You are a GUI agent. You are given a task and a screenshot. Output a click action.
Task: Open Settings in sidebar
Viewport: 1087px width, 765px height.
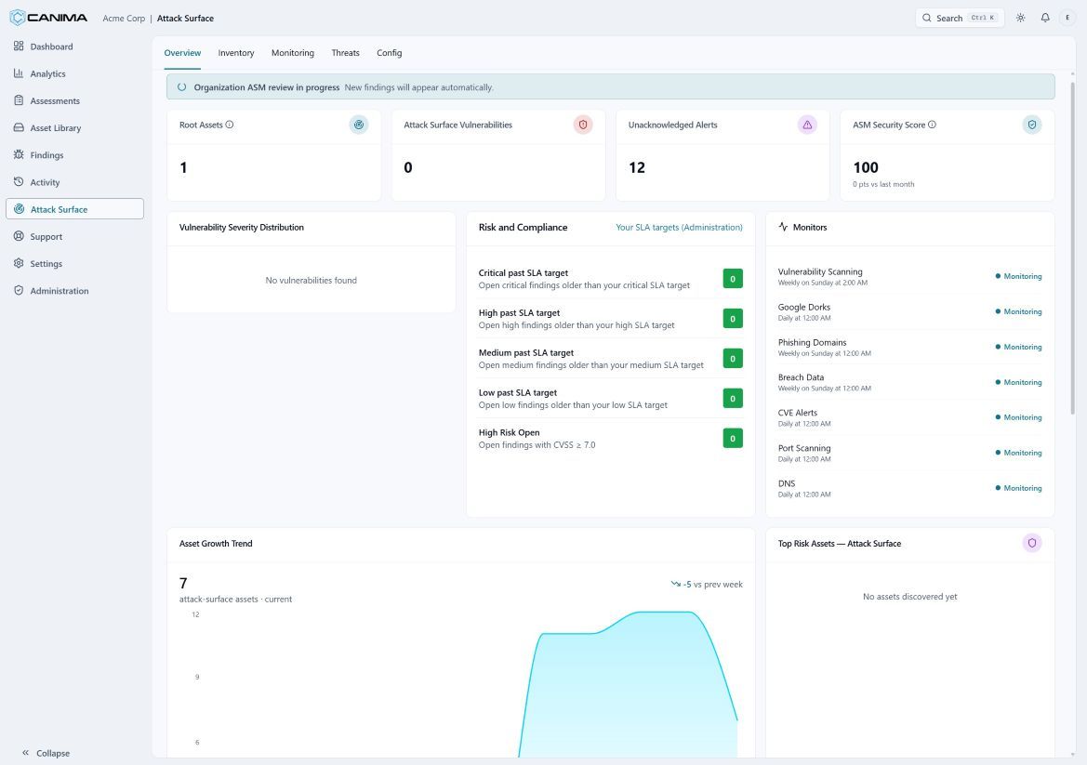75,263
